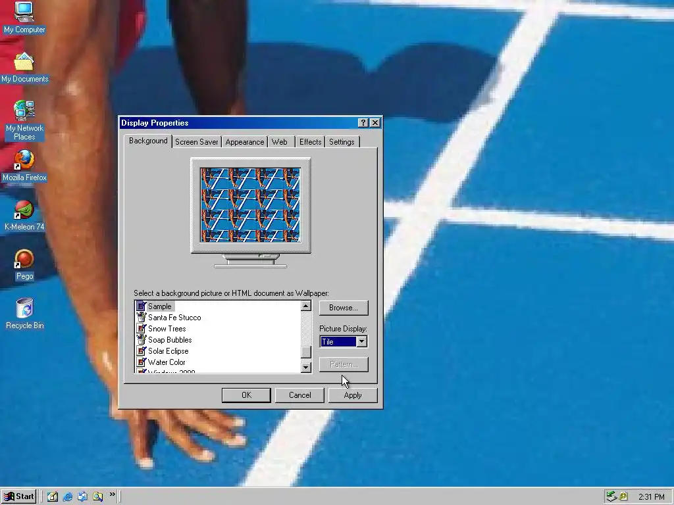
Task: Select the My Documents desktop icon
Action: [x=24, y=68]
